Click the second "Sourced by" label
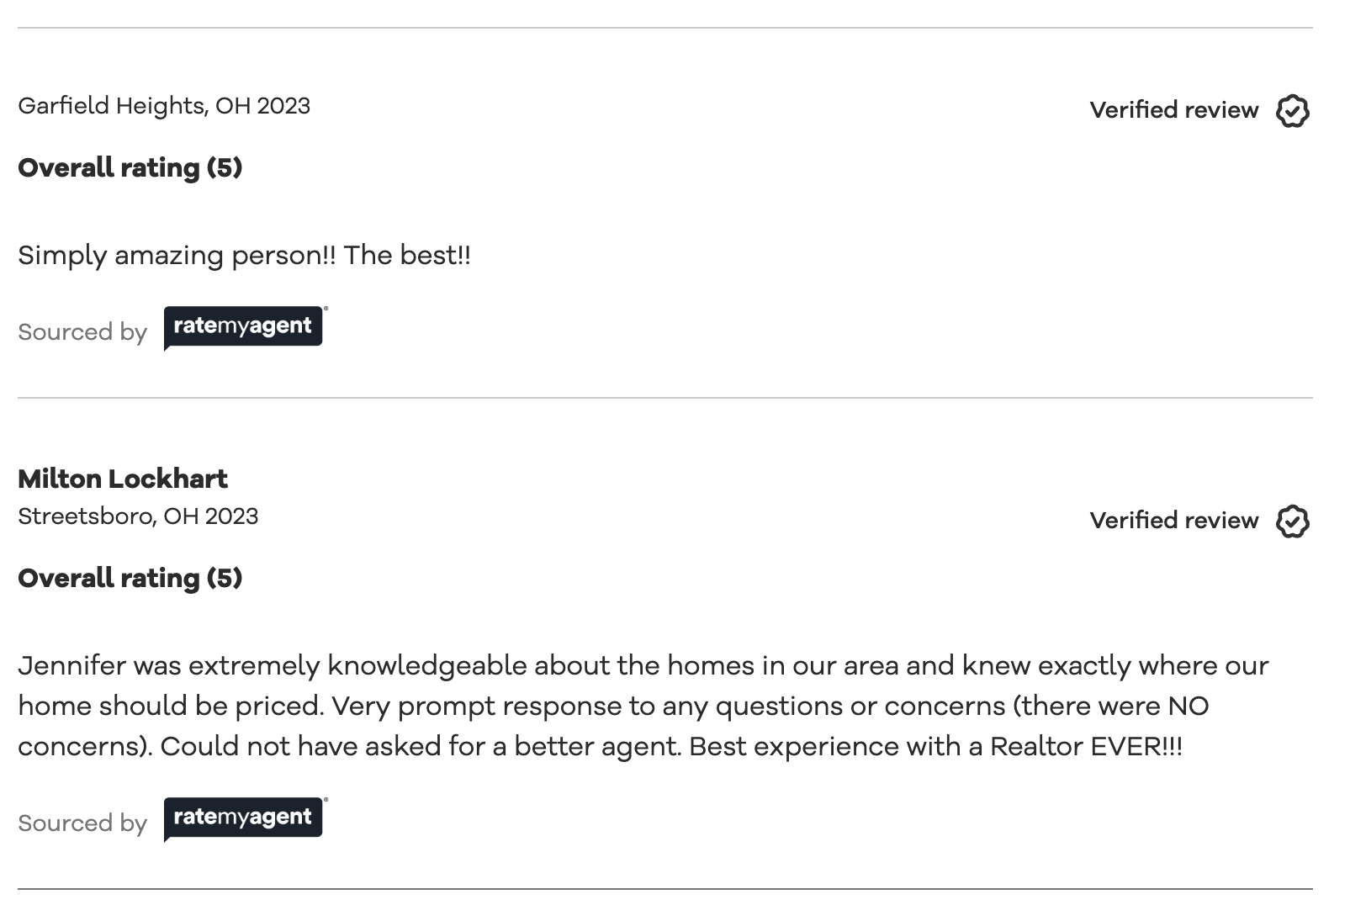 pos(82,823)
